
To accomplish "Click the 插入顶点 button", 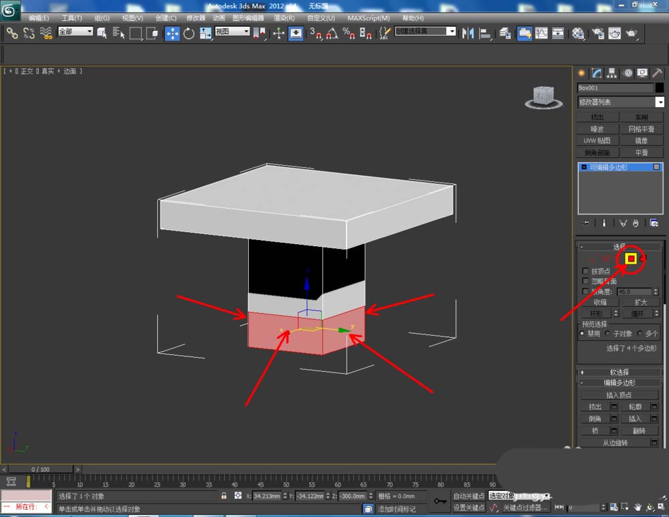I will pyautogui.click(x=619, y=395).
